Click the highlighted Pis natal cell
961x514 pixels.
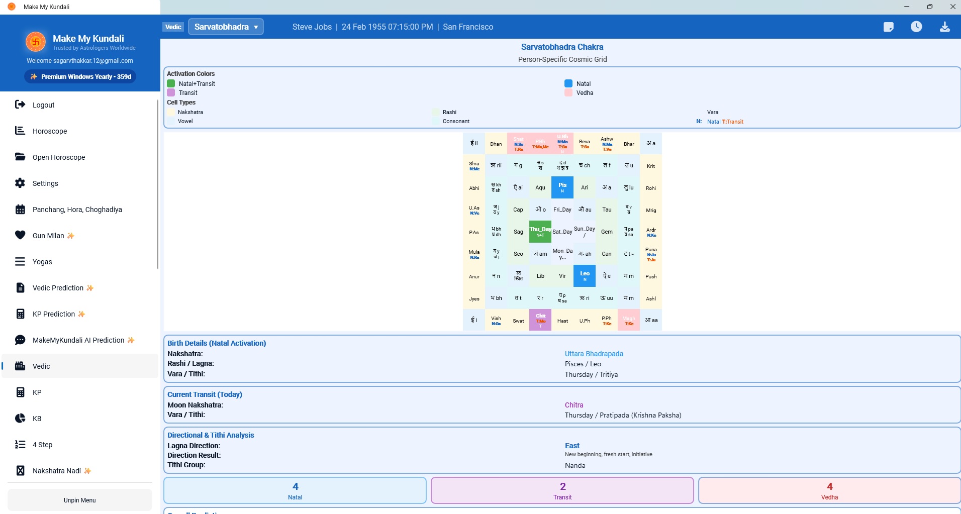(x=562, y=187)
